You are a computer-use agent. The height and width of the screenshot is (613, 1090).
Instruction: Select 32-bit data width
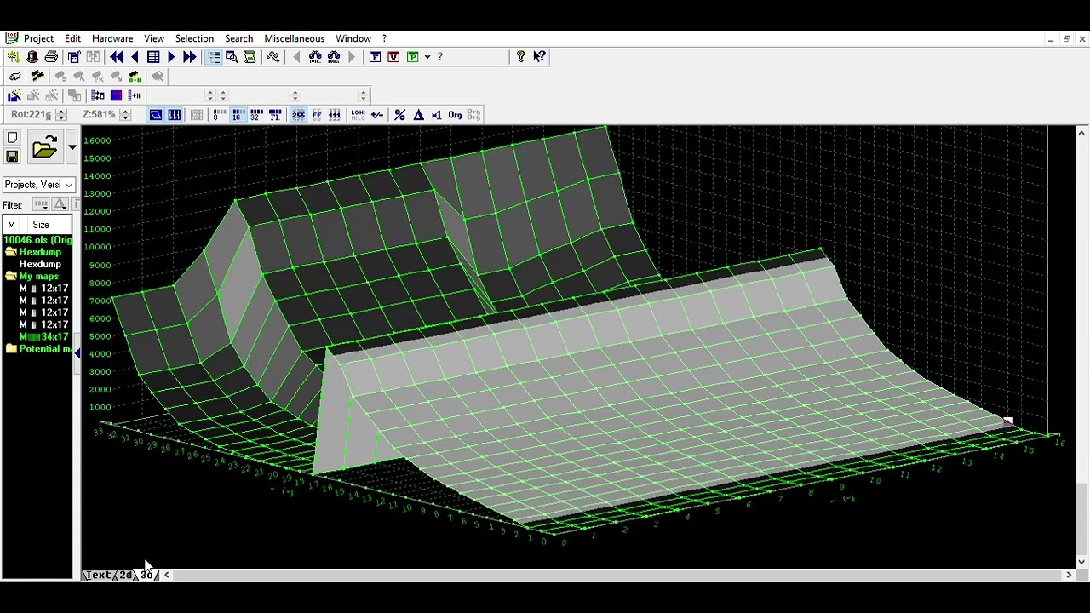tap(255, 115)
